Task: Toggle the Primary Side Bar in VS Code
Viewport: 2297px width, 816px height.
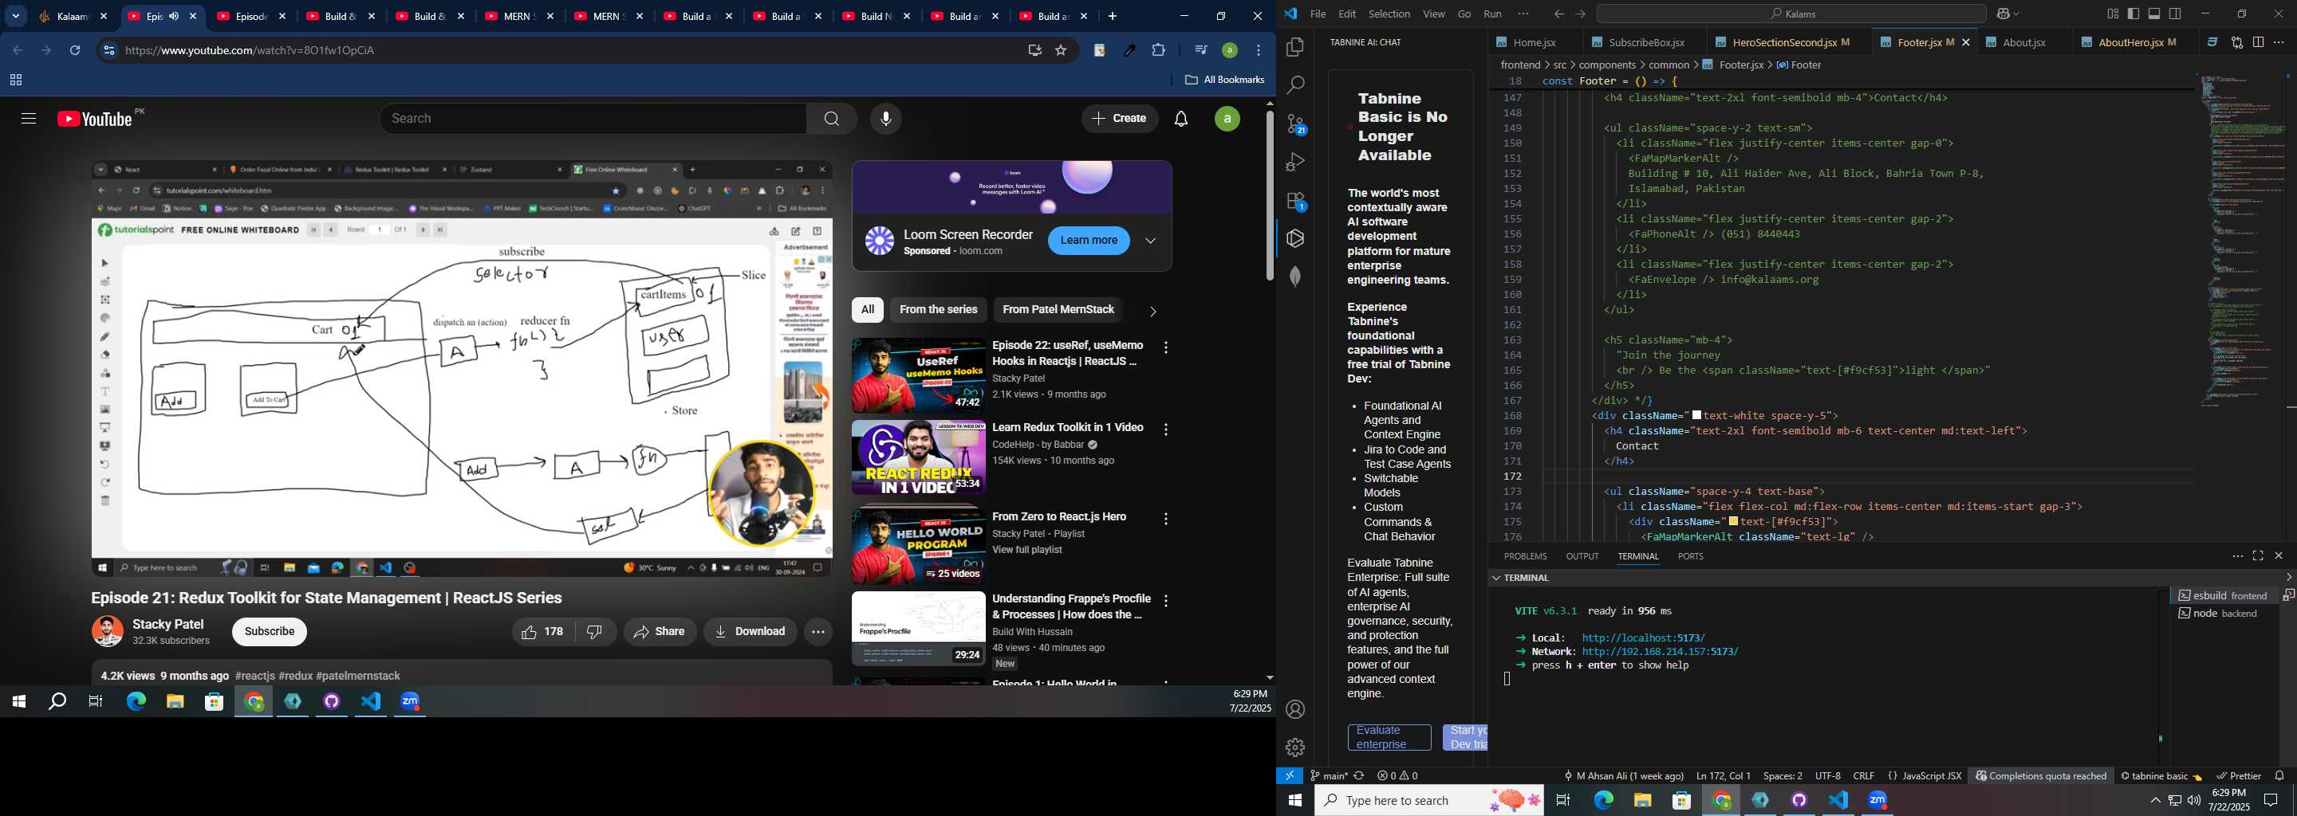Action: click(2133, 14)
